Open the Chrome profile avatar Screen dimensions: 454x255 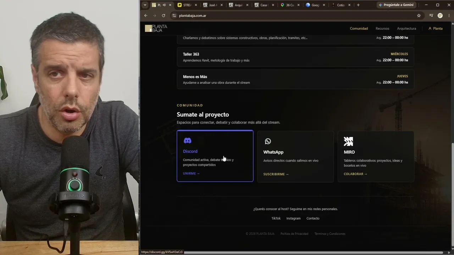tap(440, 16)
